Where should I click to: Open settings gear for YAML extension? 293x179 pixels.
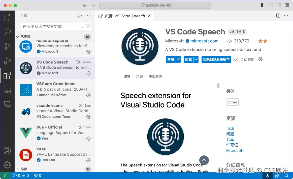(88, 160)
